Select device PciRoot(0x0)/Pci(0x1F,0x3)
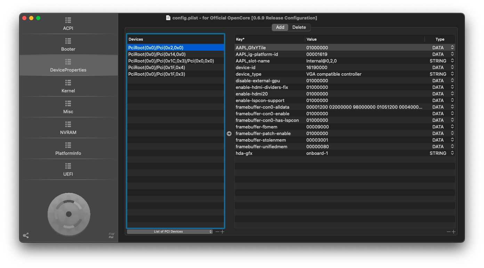484x268 pixels. pos(156,74)
